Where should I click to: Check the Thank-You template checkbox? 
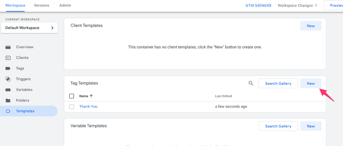(x=71, y=106)
